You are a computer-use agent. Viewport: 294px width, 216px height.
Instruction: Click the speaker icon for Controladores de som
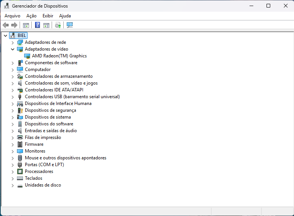click(20, 83)
